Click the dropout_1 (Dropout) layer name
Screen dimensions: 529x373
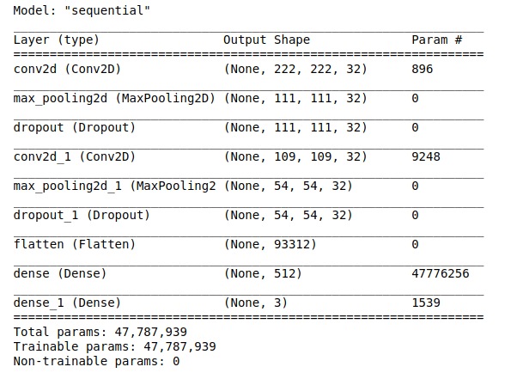pyautogui.click(x=82, y=216)
